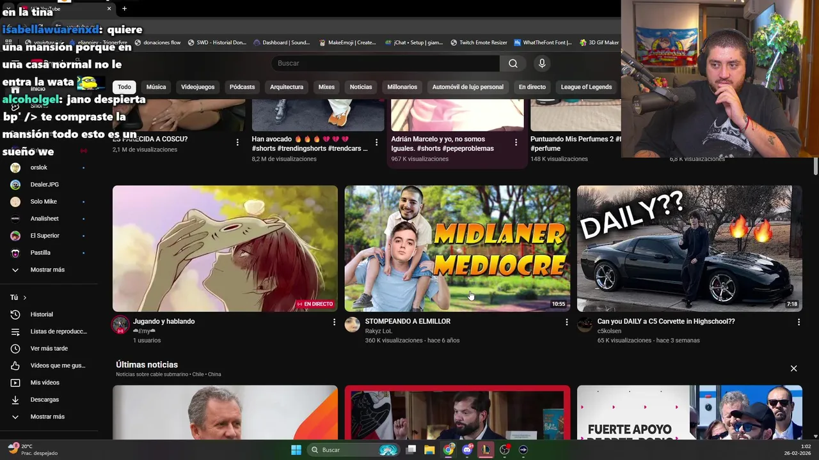The height and width of the screenshot is (460, 819).
Task: Select the Pódcasts filter chip
Action: click(242, 87)
